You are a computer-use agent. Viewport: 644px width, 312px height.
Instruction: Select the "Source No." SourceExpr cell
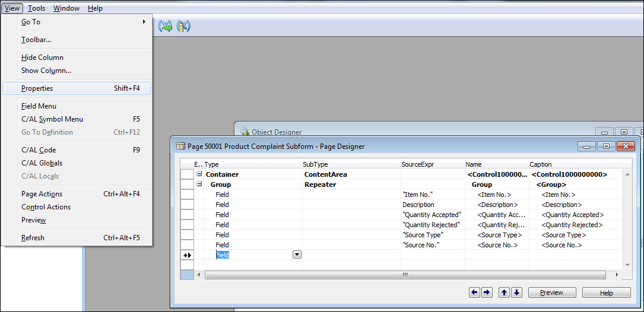[x=433, y=244]
